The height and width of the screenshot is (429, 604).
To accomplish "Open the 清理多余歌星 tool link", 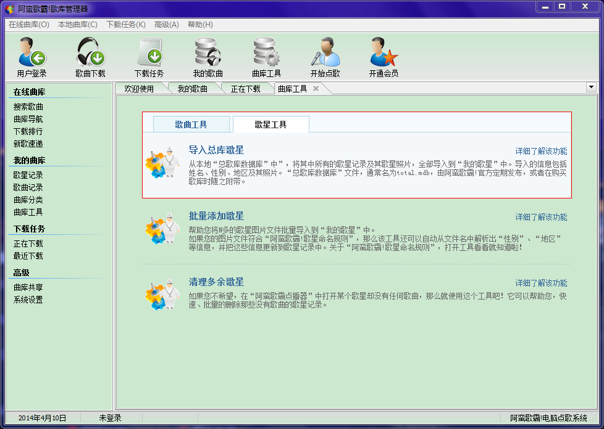I will pyautogui.click(x=216, y=282).
